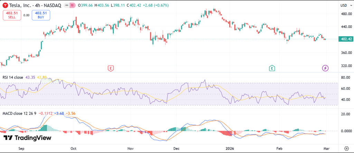Toggle the pink indicator pill beside NASDAQ
The image size is (354, 153).
[73, 5]
